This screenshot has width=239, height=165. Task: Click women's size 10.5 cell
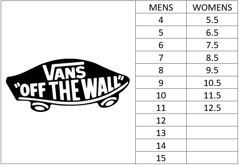[212, 83]
